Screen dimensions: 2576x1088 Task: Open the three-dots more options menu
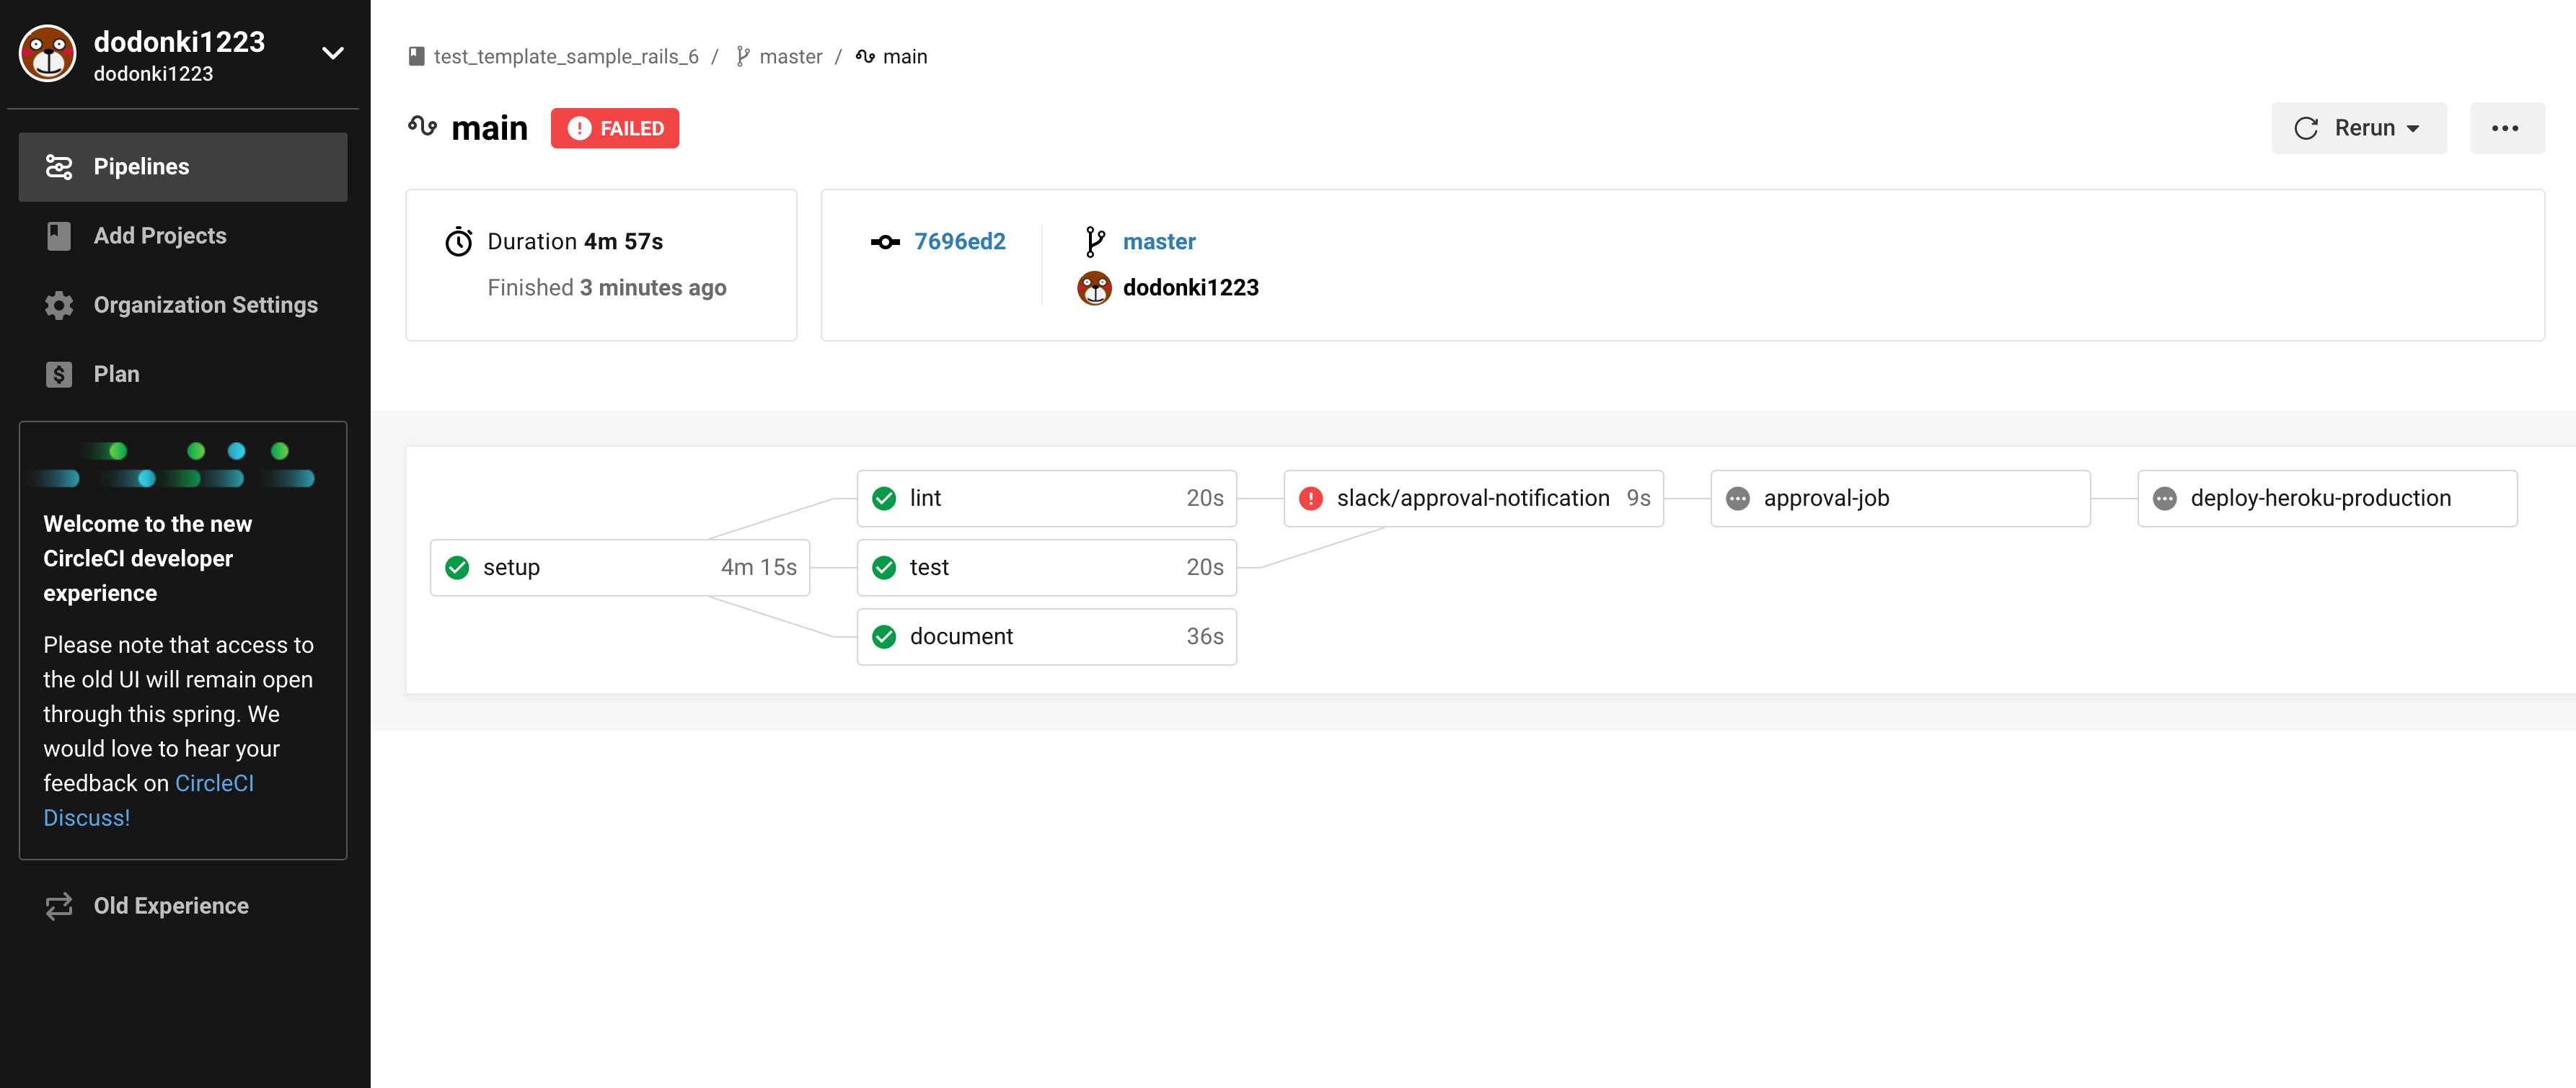[x=2505, y=128]
